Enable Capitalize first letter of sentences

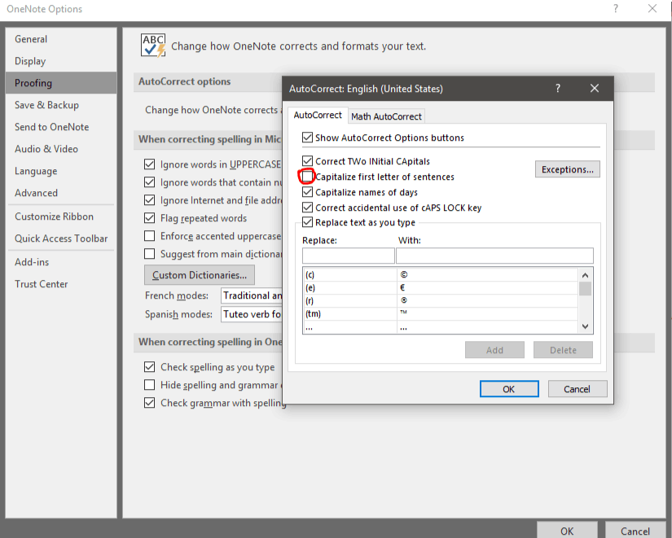(306, 176)
